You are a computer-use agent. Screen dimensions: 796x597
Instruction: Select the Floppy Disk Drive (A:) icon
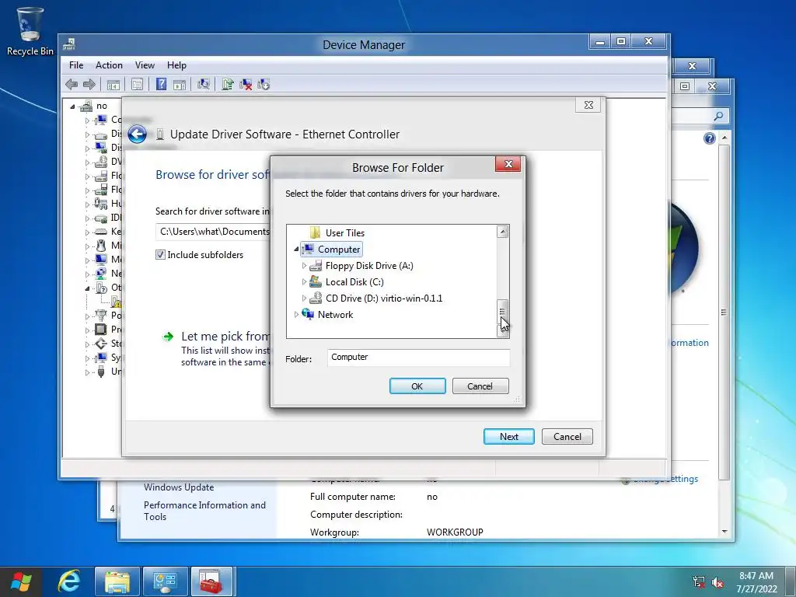pyautogui.click(x=316, y=266)
